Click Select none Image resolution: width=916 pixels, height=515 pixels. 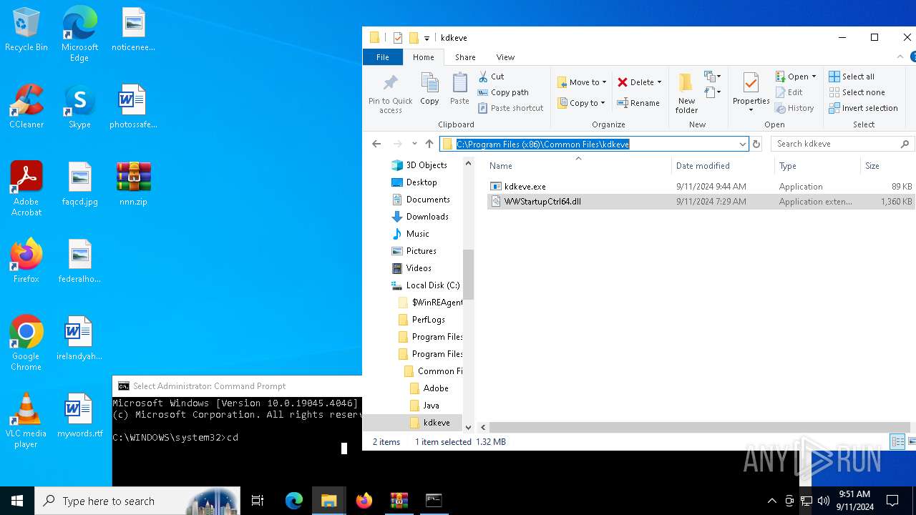(857, 92)
